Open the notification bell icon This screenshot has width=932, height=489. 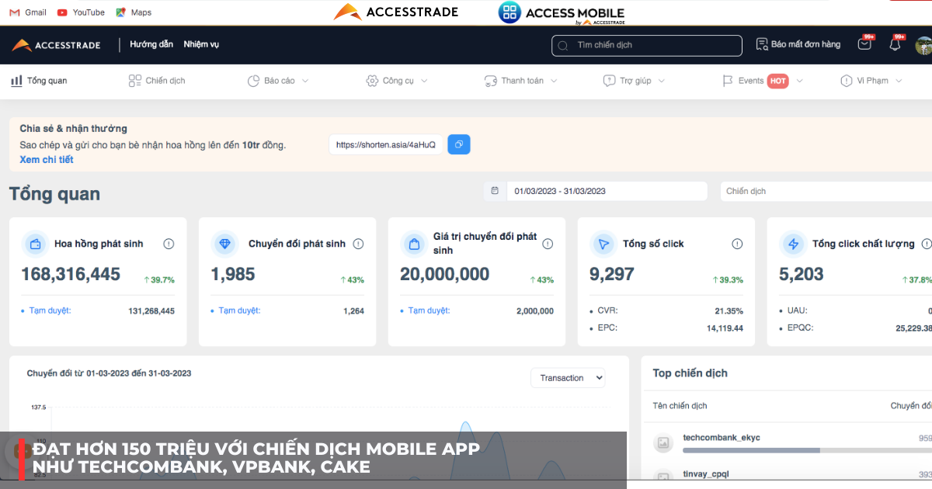click(x=895, y=45)
